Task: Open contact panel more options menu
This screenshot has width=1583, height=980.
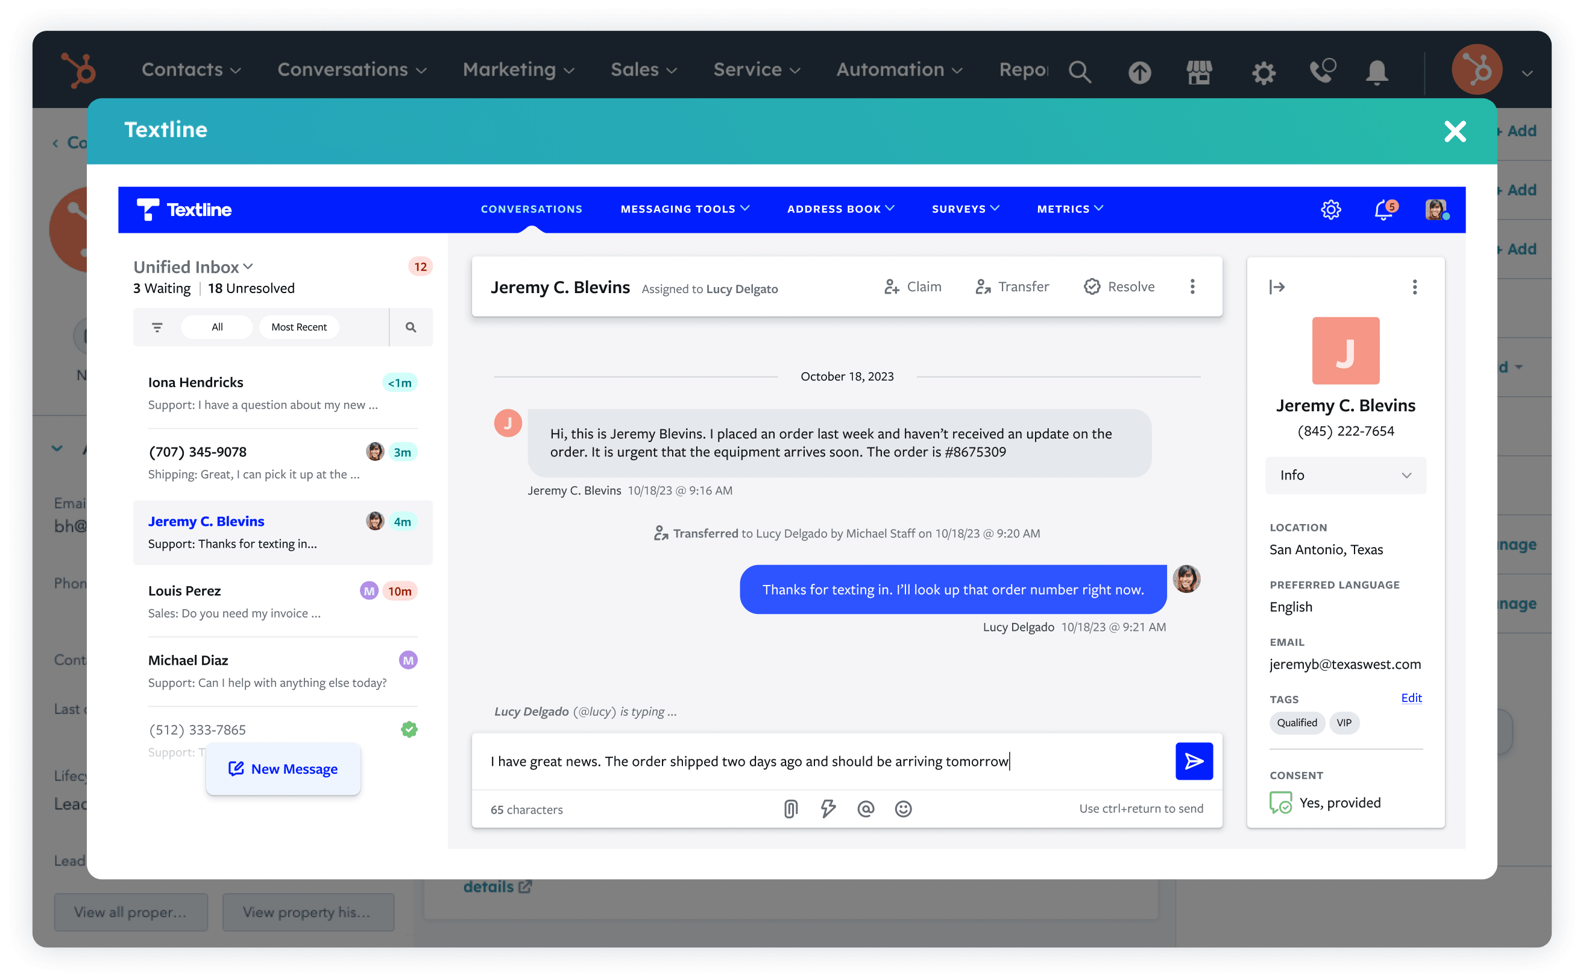Action: pyautogui.click(x=1414, y=287)
